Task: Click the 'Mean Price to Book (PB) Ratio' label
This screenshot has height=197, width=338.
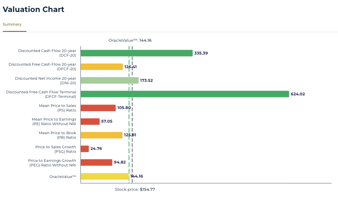Action: 57,135
